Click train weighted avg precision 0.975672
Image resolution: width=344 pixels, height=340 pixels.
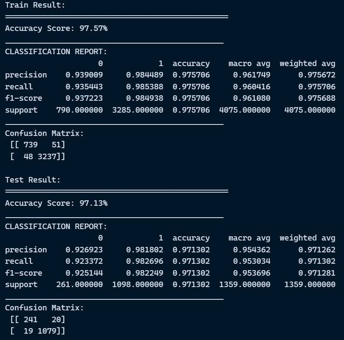(x=317, y=75)
